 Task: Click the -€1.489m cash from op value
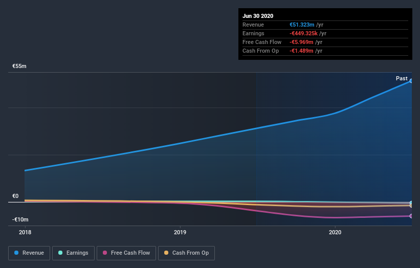pyautogui.click(x=301, y=51)
